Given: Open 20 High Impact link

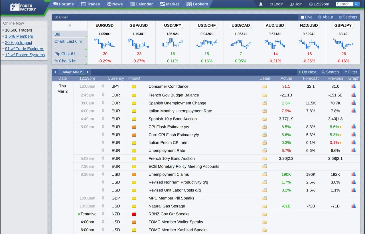Looking at the screenshot, I should pyautogui.click(x=19, y=43).
